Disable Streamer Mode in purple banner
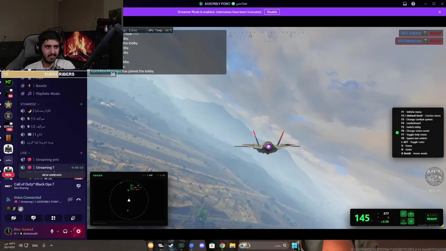This screenshot has height=251, width=446. (x=272, y=12)
